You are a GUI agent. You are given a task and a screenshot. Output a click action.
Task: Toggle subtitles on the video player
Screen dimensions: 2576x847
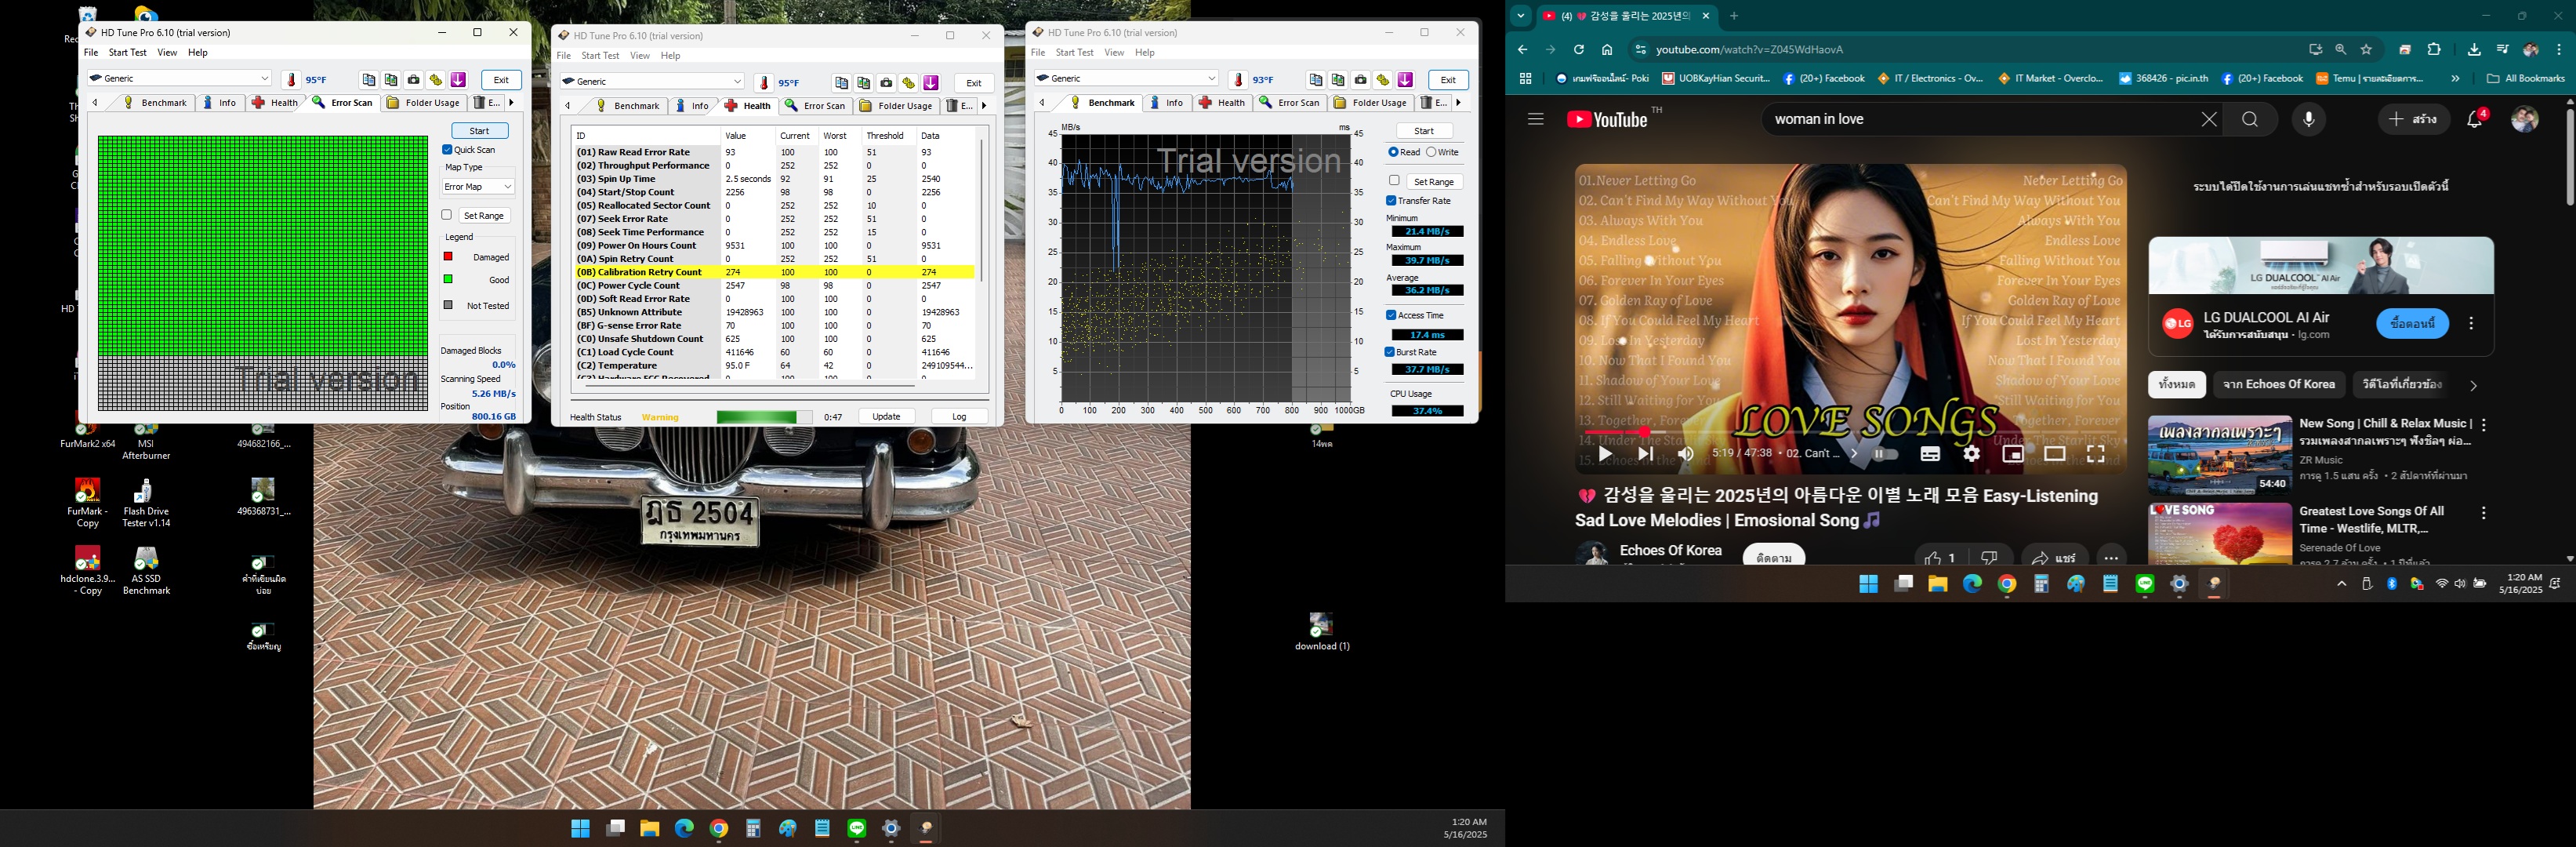click(x=1930, y=454)
